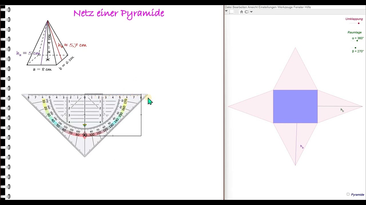
Task: Click the top triangle of the net
Action: click(295, 74)
